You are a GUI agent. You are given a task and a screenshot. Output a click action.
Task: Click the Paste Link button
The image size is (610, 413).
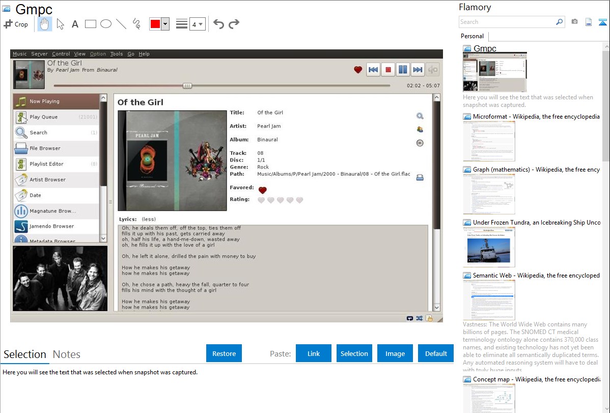(x=314, y=353)
